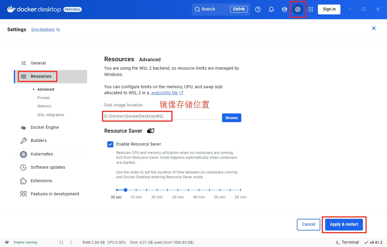The width and height of the screenshot is (387, 247).
Task: Click the Software updates clock icon
Action: [x=23, y=167]
